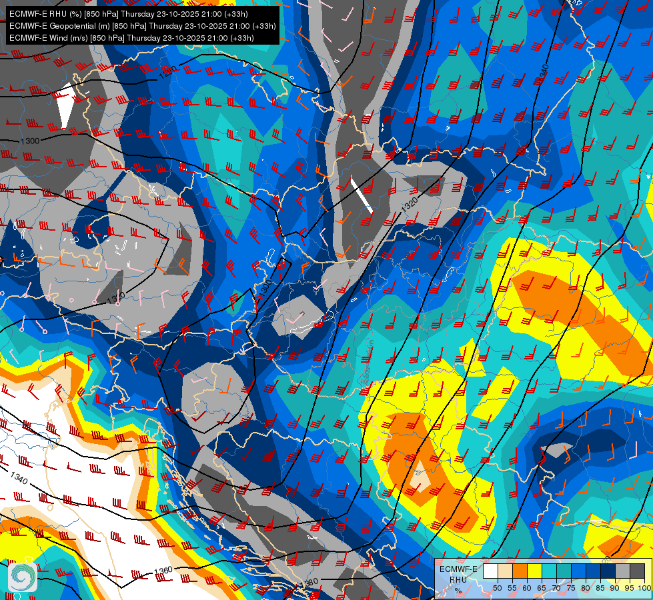Screen dimensions: 653x600
Task: Select the orange 55-60 legend swatch
Action: (x=520, y=571)
